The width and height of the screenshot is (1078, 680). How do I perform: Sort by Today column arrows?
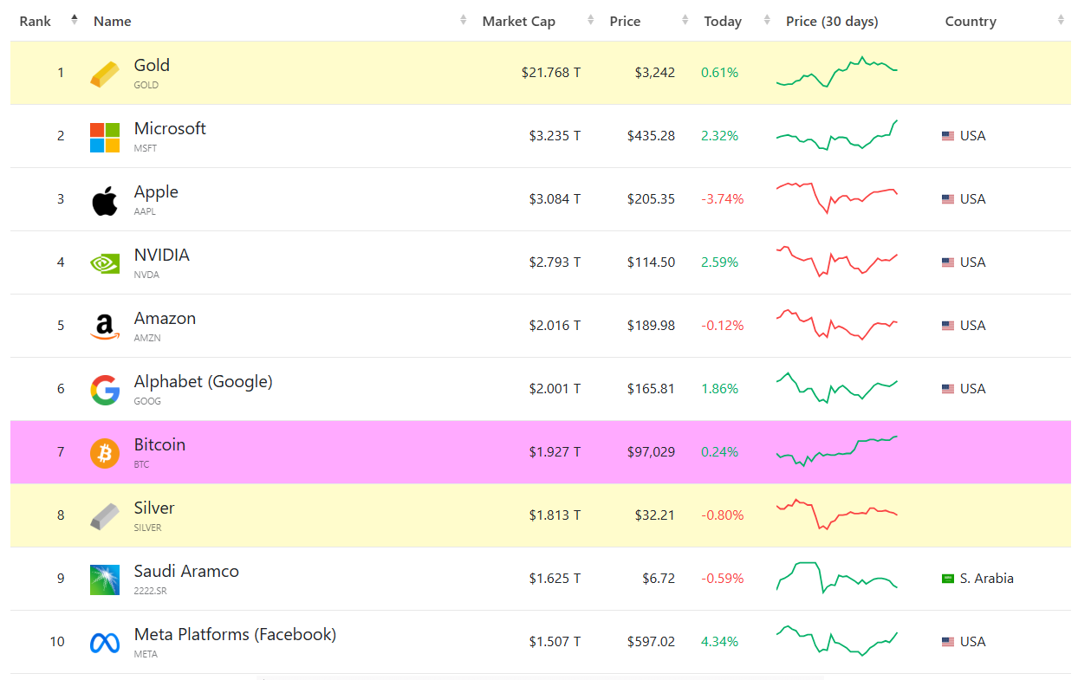[767, 20]
